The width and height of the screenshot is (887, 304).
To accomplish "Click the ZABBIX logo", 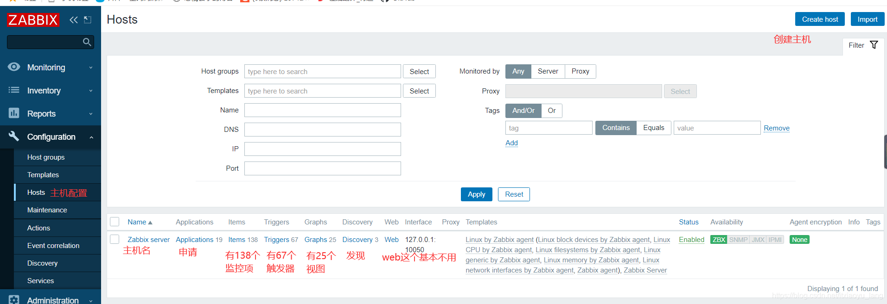I will tap(33, 20).
